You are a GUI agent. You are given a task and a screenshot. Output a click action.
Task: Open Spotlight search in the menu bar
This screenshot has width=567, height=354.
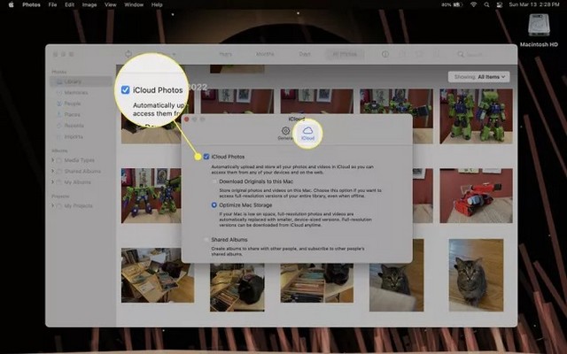(487, 4)
